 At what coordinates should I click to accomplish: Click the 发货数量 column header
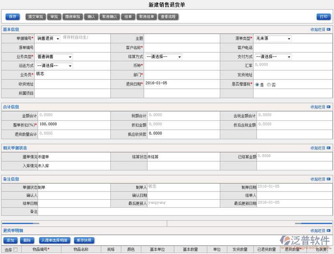pos(240,249)
